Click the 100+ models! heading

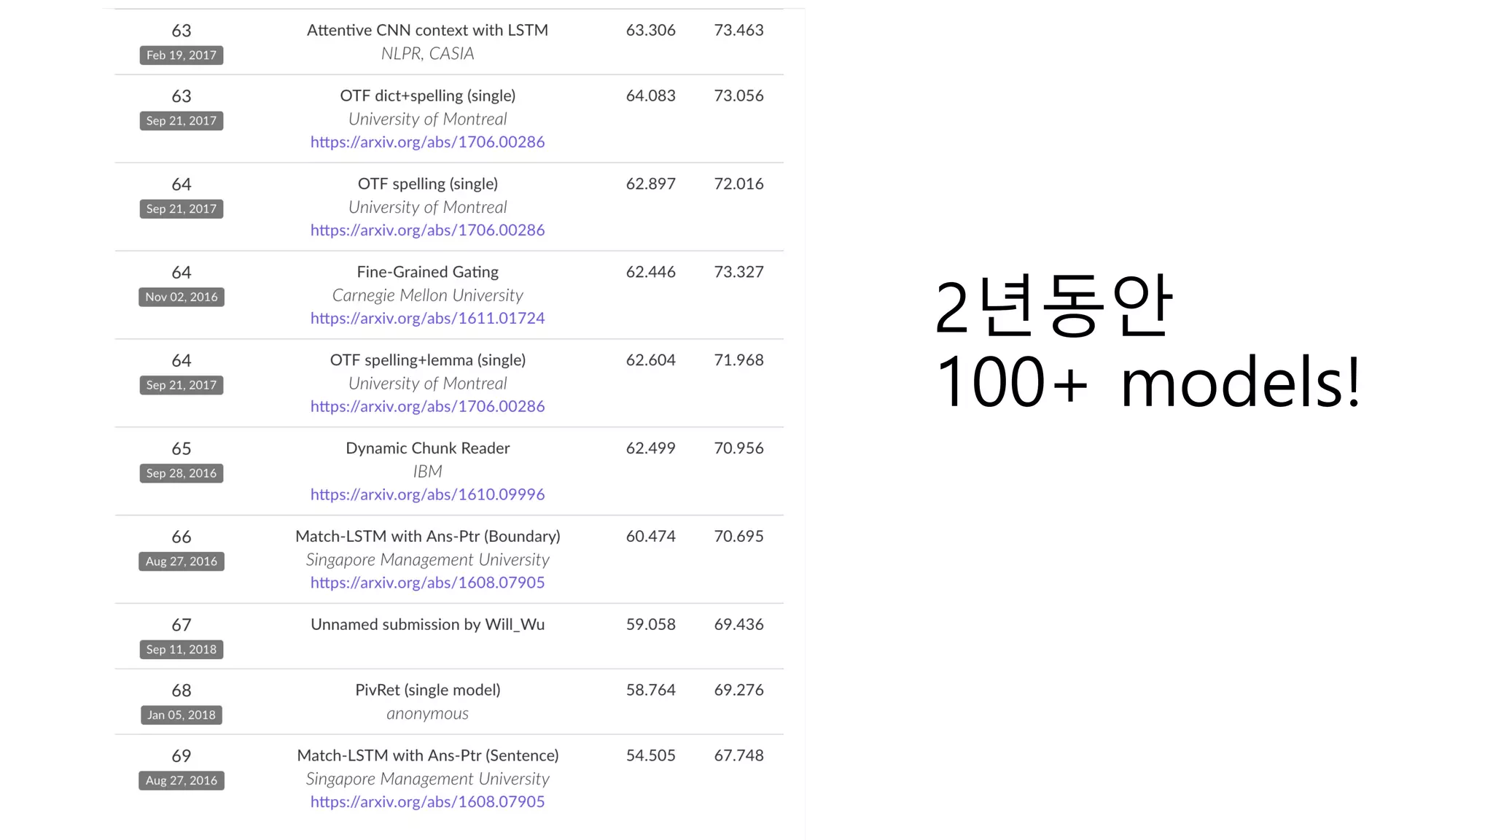(x=1148, y=383)
